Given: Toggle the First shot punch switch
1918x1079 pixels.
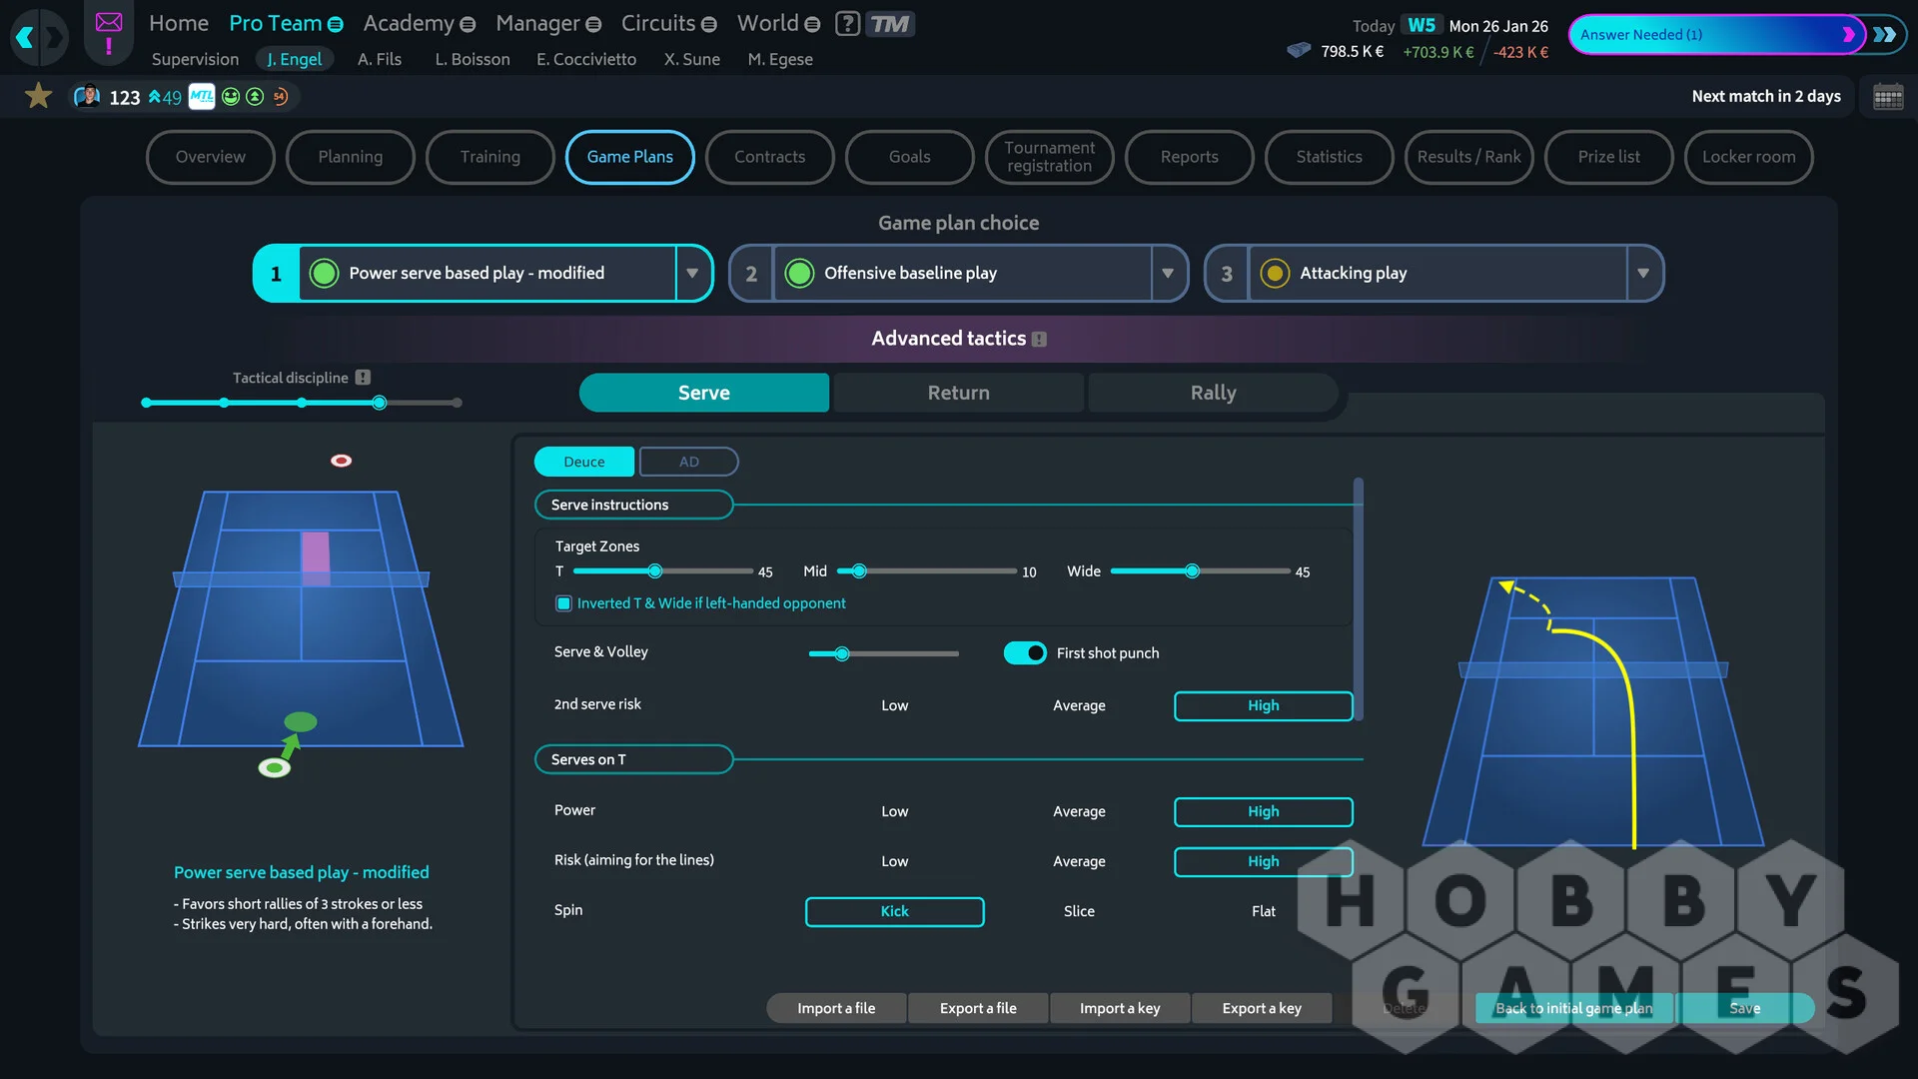Looking at the screenshot, I should click(x=1025, y=652).
